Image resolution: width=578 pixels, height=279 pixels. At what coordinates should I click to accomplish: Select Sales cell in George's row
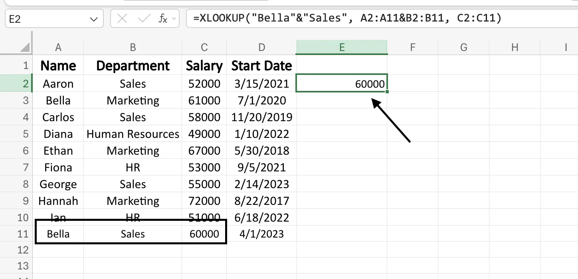coord(133,184)
